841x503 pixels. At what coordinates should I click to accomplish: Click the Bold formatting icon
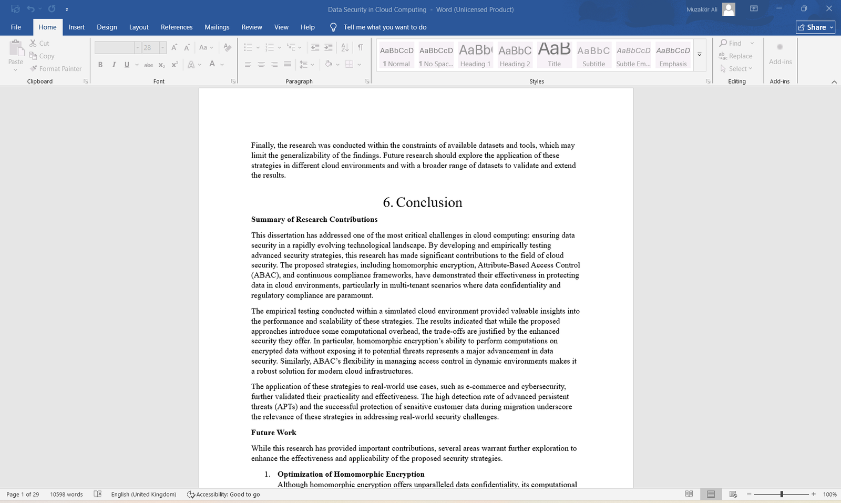click(x=100, y=65)
